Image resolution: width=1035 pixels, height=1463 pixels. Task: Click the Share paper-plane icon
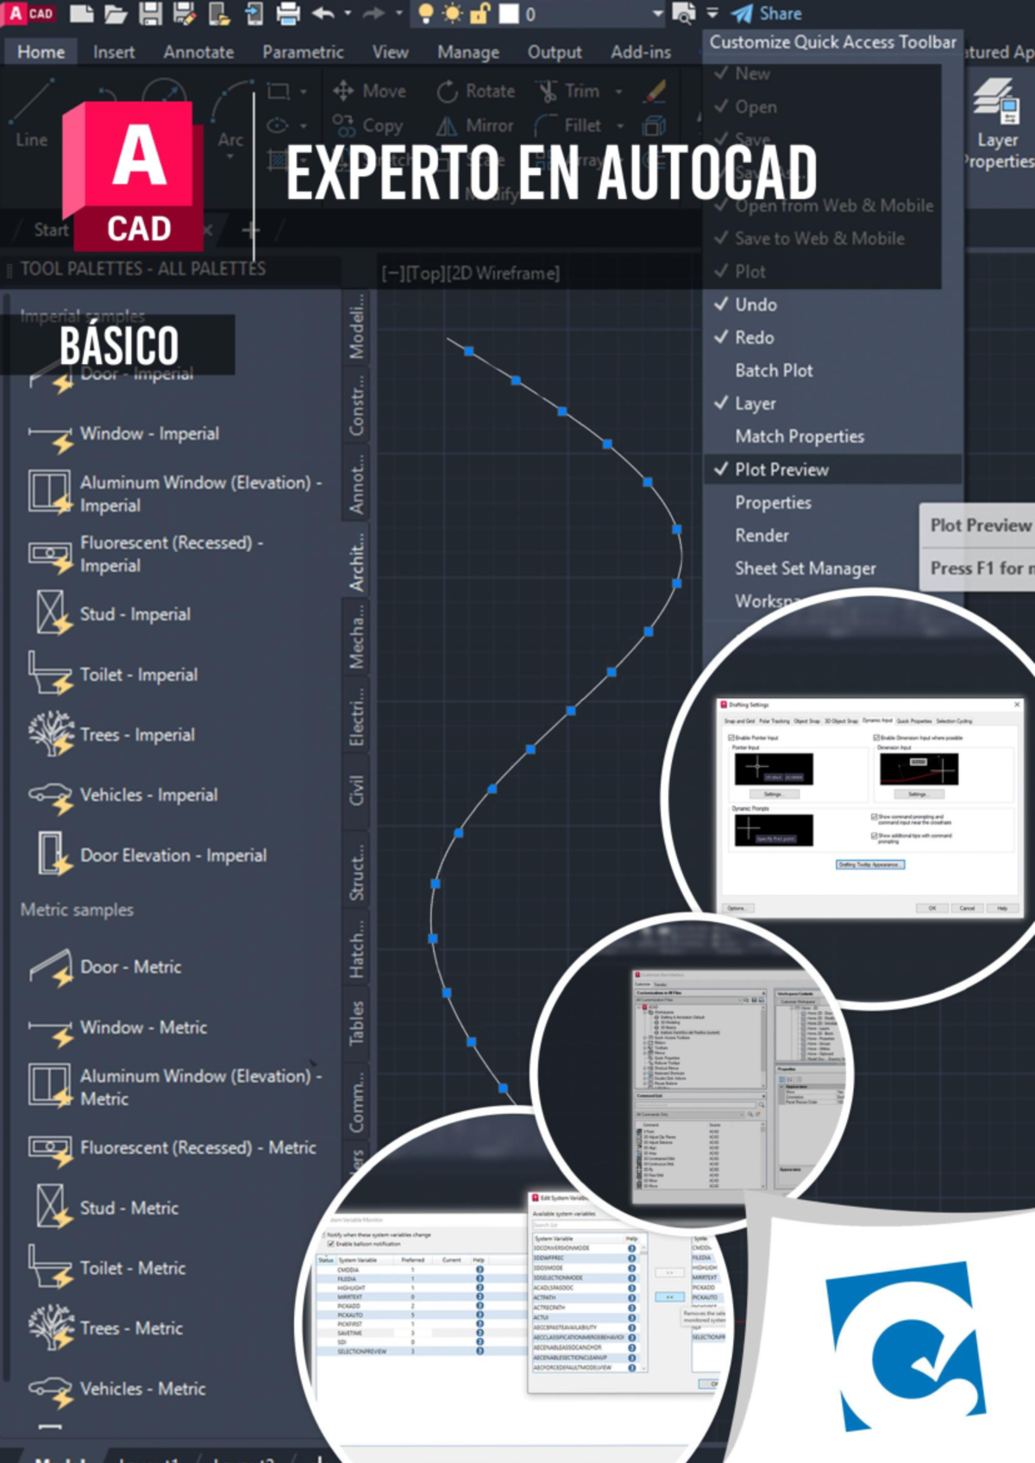point(743,13)
